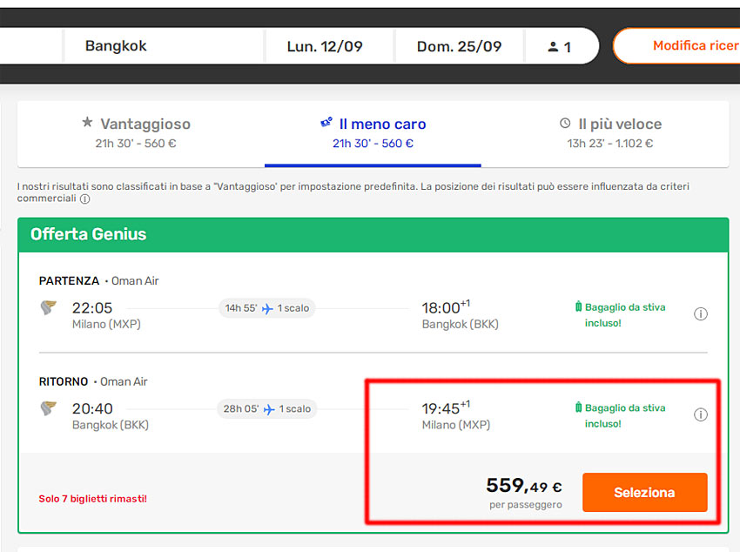Screen dimensions: 740x552
Task: Click the green luggage icon on departure flight
Action: [578, 306]
